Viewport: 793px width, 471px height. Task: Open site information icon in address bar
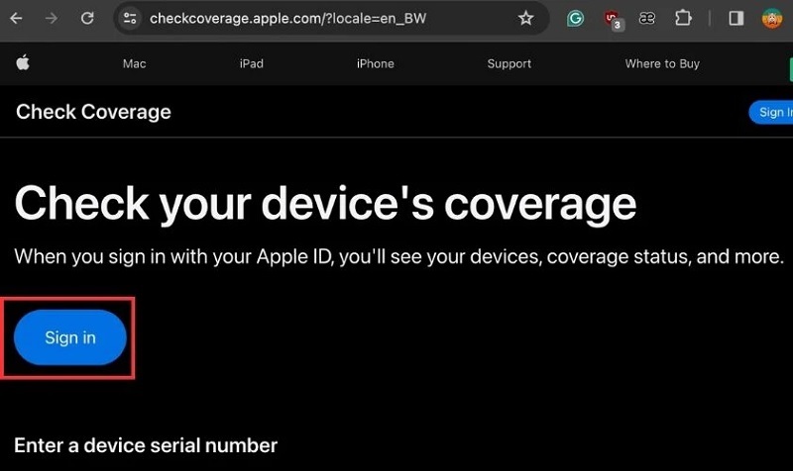[x=130, y=18]
